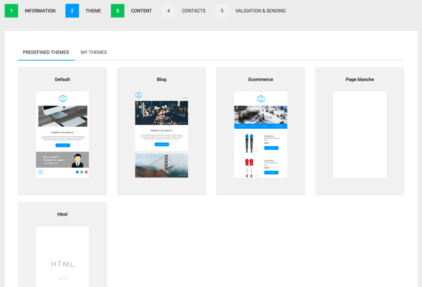This screenshot has height=287, width=422.
Task: Switch to the My Themes tab
Action: pyautogui.click(x=93, y=52)
